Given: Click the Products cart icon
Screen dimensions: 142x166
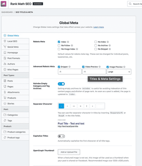Looking at the screenshot, I should coord(5,98).
